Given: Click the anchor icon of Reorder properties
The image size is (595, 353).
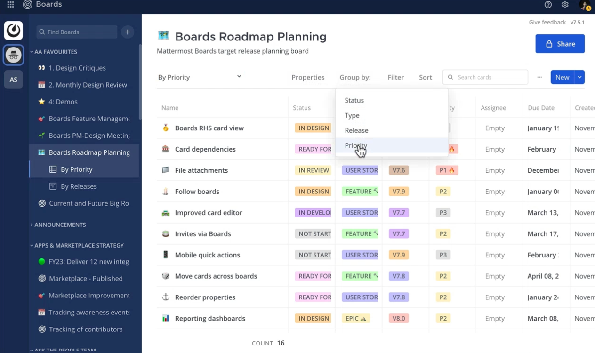Looking at the screenshot, I should click(x=166, y=297).
